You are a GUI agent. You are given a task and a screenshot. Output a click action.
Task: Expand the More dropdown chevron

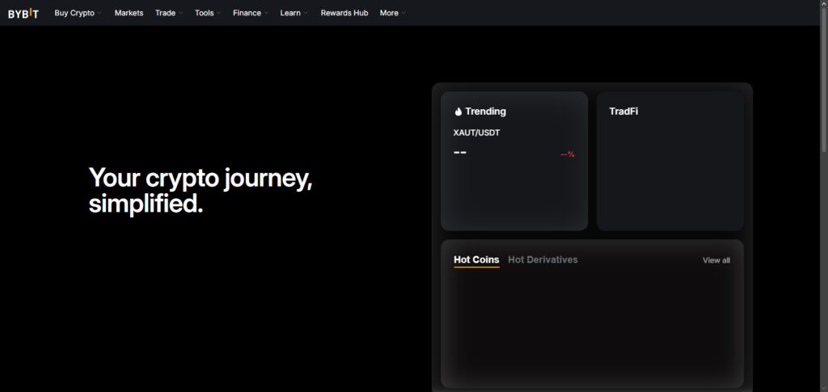coord(403,13)
